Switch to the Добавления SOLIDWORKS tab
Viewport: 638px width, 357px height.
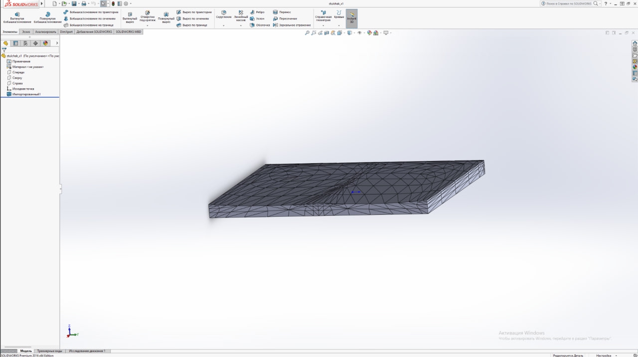[94, 31]
